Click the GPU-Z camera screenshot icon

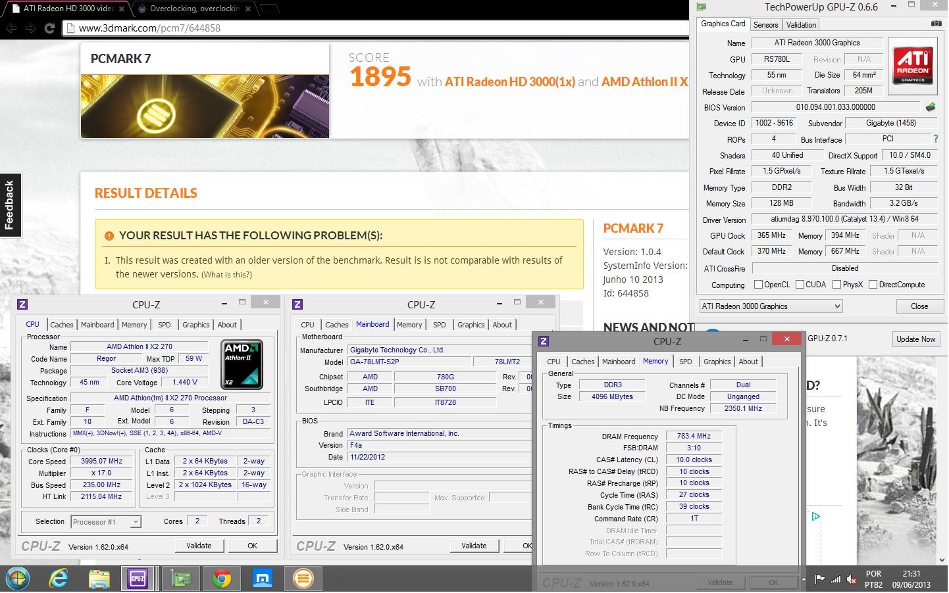coord(936,24)
